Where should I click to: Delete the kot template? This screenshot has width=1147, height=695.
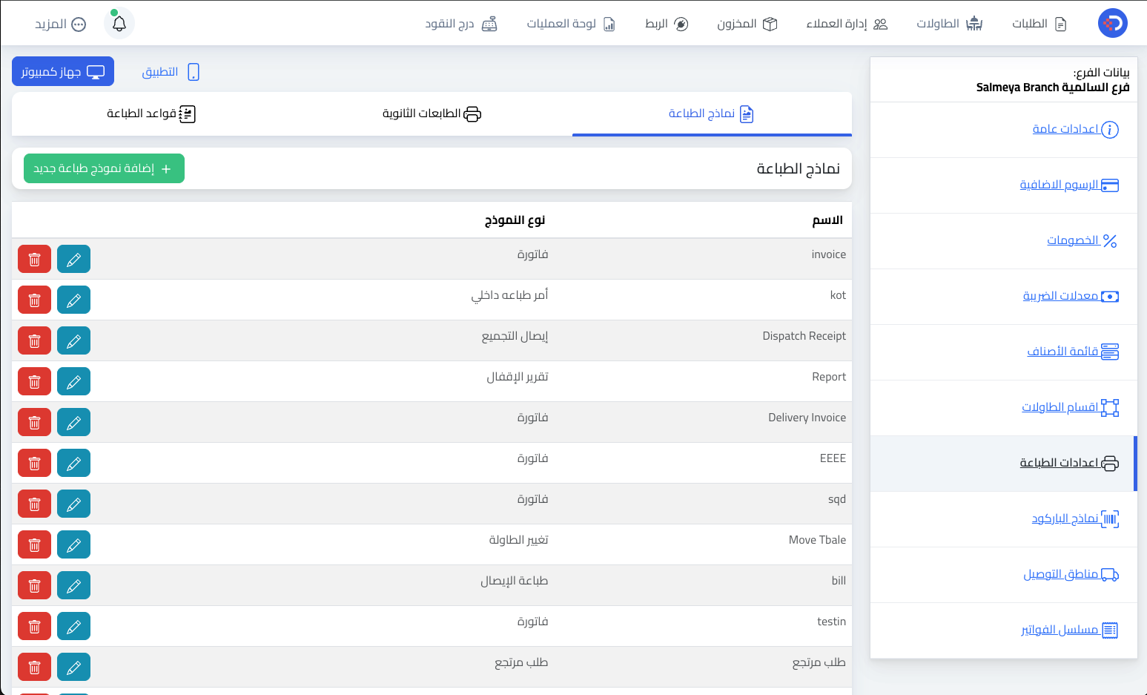34,300
